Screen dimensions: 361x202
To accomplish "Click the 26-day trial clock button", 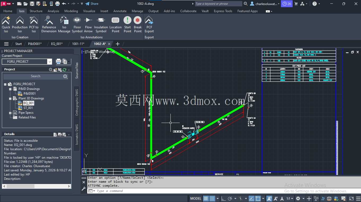I will (287, 4).
